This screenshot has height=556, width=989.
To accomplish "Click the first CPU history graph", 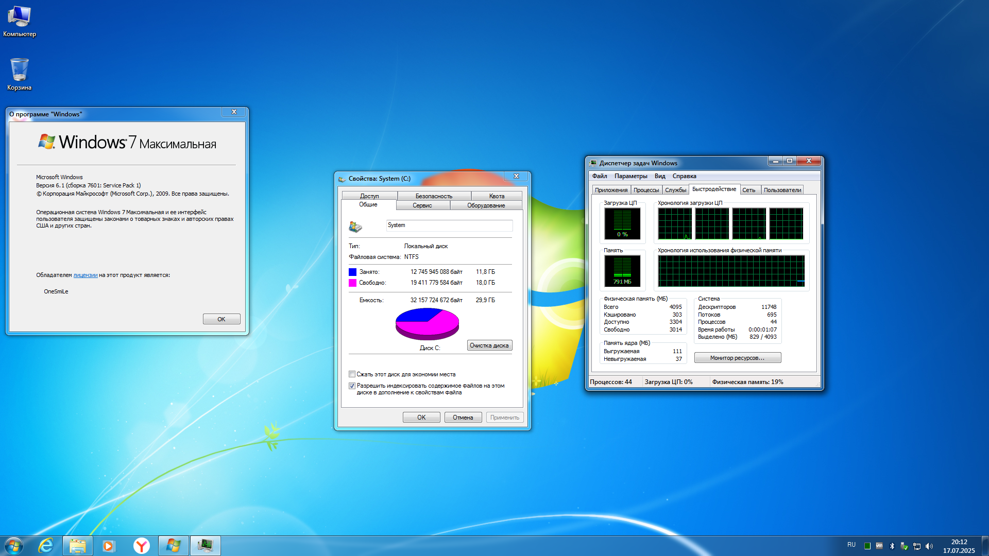I will (675, 223).
